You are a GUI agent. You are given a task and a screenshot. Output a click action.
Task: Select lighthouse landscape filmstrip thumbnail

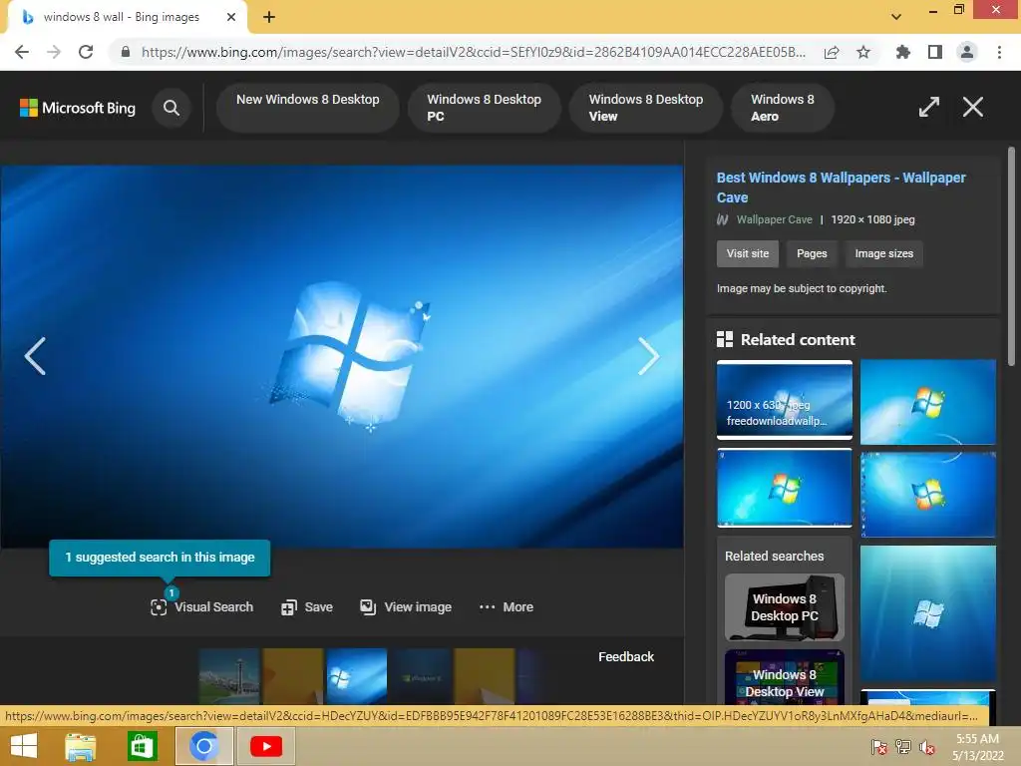(x=228, y=676)
